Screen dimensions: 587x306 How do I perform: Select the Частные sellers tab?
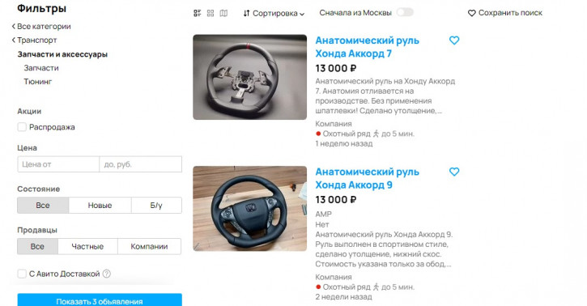tap(87, 246)
